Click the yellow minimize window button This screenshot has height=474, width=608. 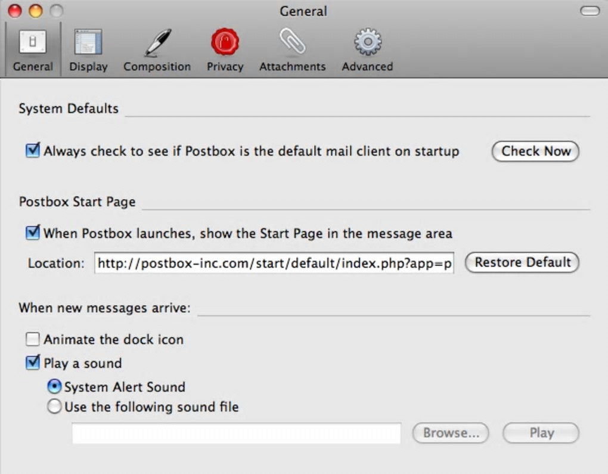[x=36, y=11]
